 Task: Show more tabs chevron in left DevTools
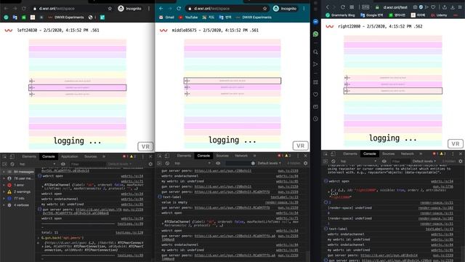pos(104,156)
